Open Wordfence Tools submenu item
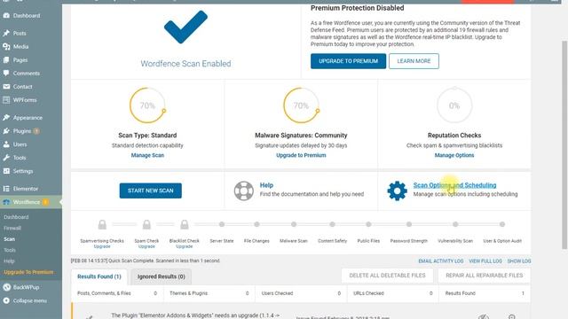This screenshot has width=568, height=319. (10, 250)
